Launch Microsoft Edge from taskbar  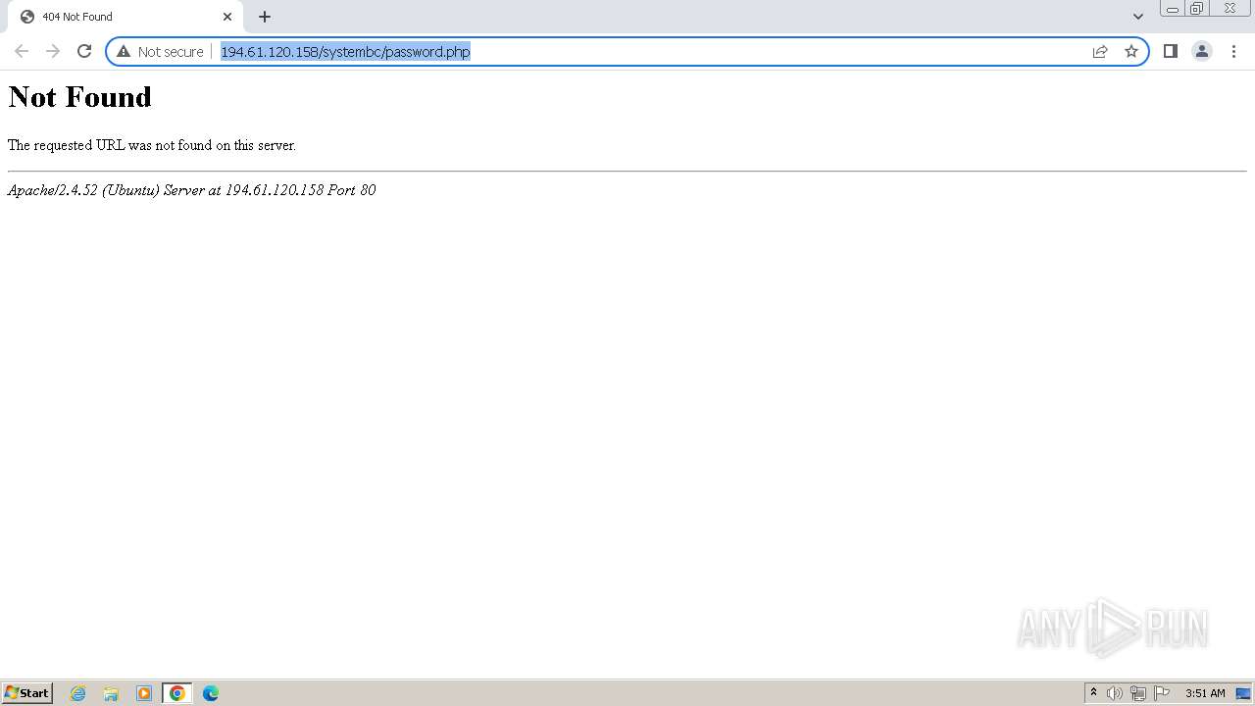211,693
